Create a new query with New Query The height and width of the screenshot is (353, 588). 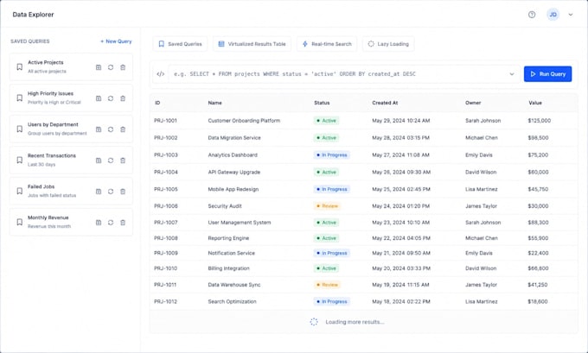[116, 41]
